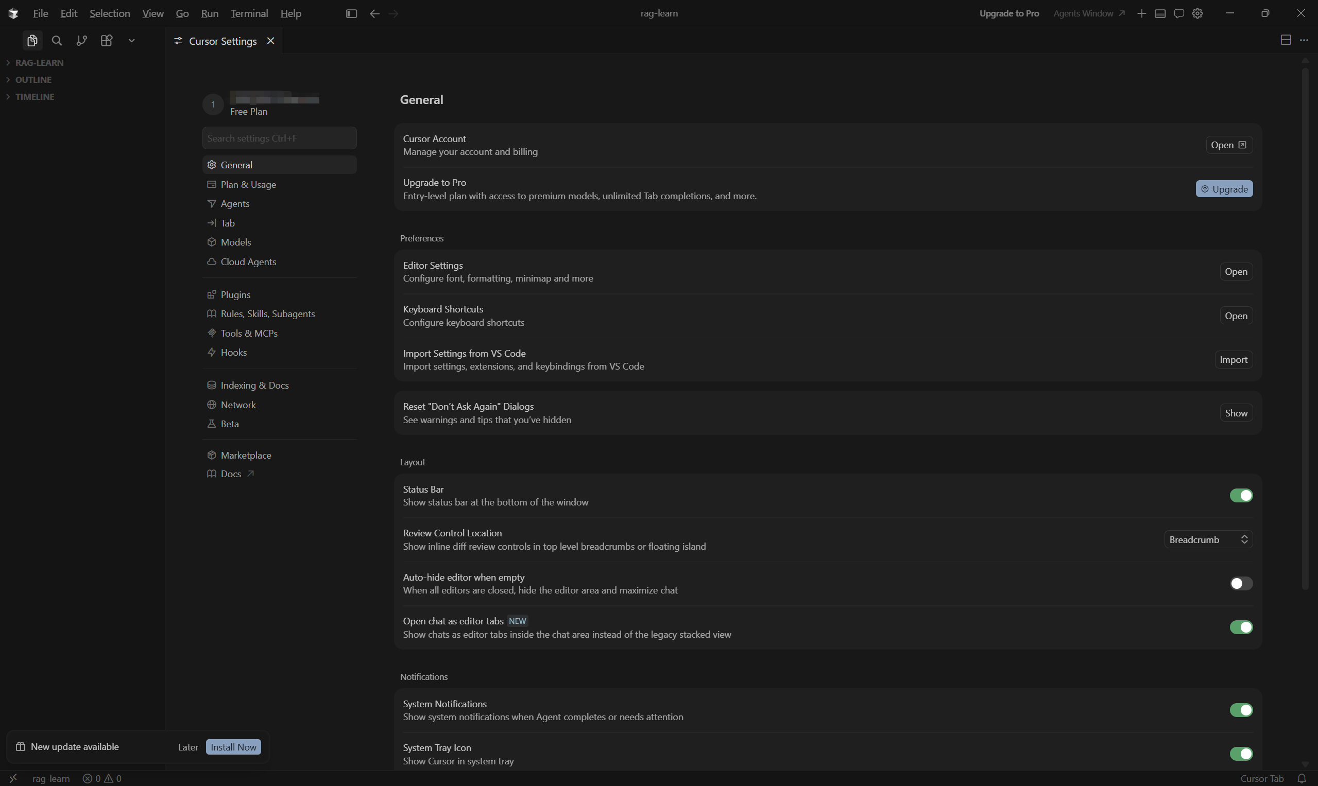Image resolution: width=1318 pixels, height=786 pixels.
Task: Open Indexing & Docs settings section
Action: click(279, 385)
